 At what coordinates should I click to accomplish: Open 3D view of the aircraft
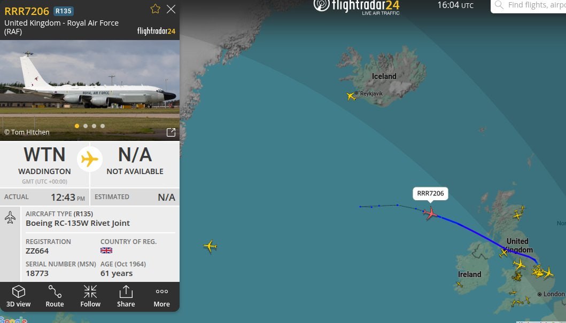(x=18, y=296)
